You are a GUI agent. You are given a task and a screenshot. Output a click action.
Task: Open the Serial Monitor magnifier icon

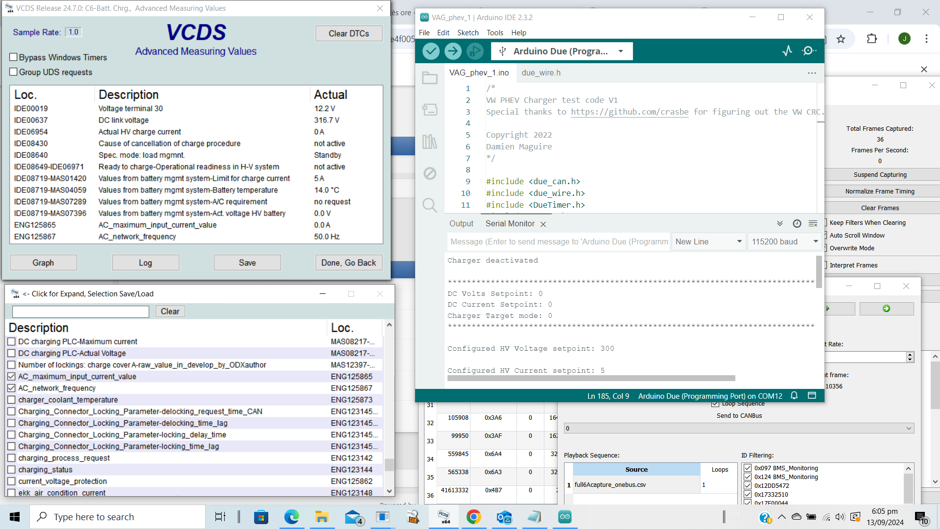(x=809, y=51)
